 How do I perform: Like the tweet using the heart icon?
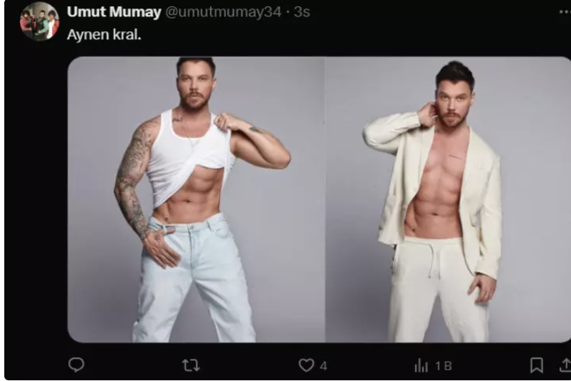[306, 365]
